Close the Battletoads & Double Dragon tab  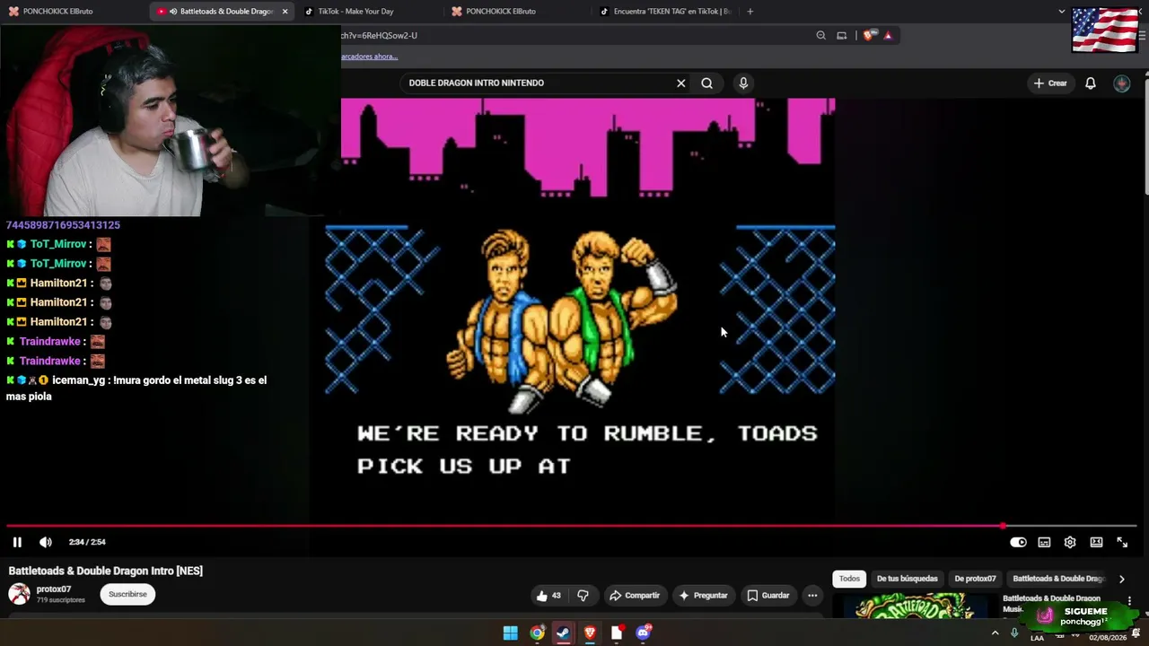pos(285,12)
